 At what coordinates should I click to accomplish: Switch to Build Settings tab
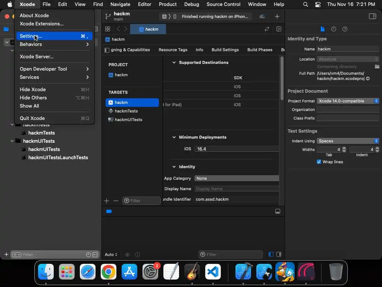click(225, 50)
